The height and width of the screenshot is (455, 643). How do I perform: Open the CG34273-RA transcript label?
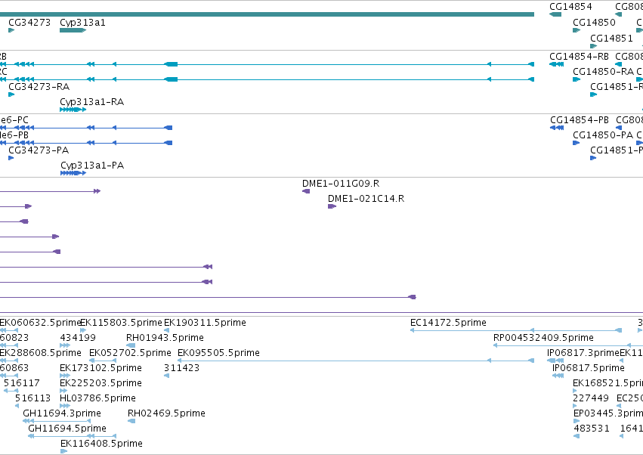[x=39, y=87]
